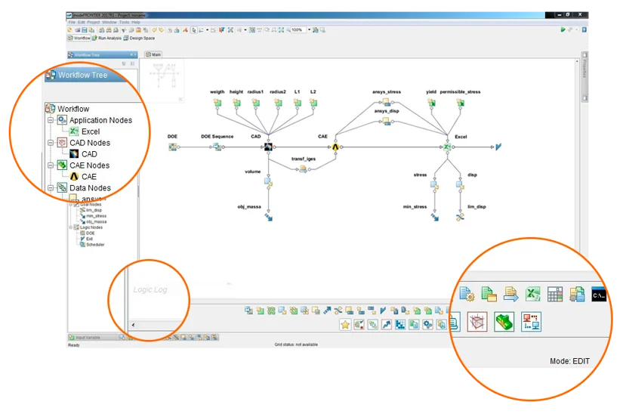Open the Tools menu
The height and width of the screenshot is (414, 623).
click(124, 22)
